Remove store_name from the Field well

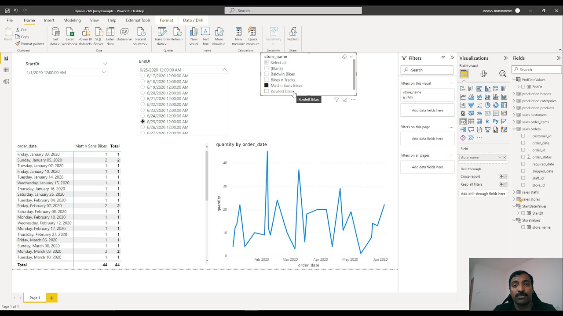(505, 157)
